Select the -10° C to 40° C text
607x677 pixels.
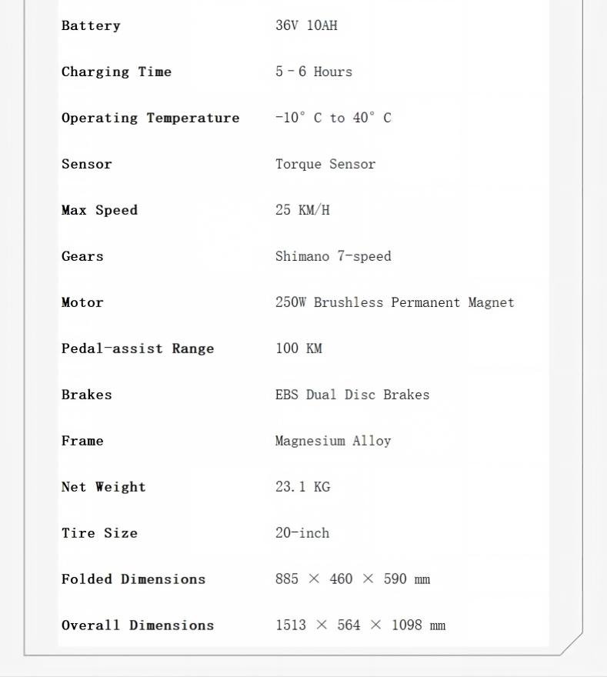tap(333, 118)
